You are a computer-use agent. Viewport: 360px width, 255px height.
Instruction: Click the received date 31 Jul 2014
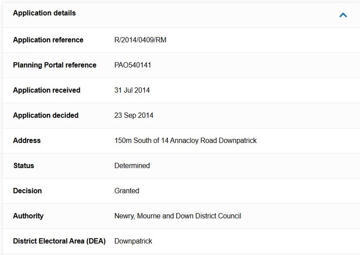tap(132, 90)
